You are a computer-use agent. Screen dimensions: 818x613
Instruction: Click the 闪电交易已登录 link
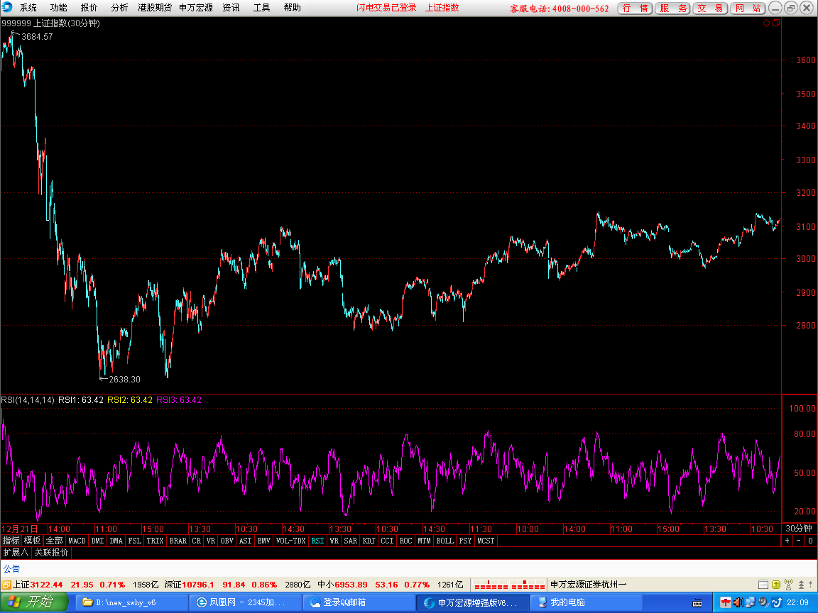point(386,7)
